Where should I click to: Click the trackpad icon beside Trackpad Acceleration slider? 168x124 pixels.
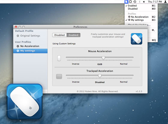tap(59, 76)
